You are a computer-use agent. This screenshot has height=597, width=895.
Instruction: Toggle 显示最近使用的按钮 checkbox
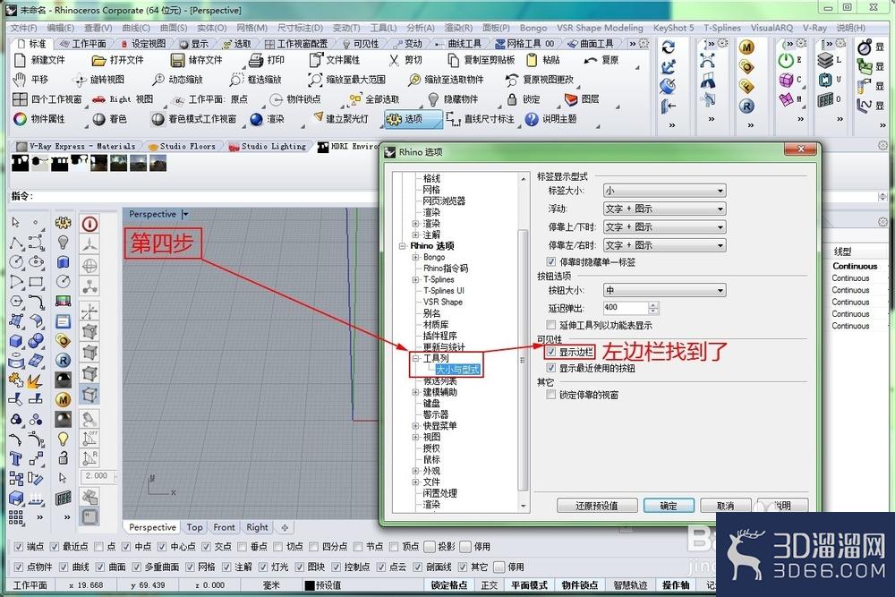tap(550, 368)
